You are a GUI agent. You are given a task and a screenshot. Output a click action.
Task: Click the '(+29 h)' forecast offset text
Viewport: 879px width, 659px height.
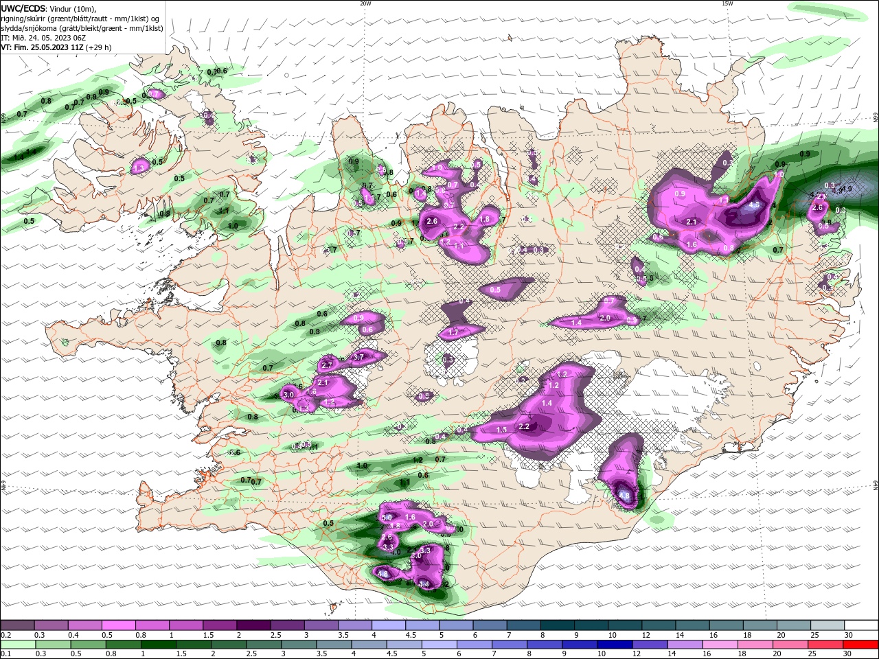(x=99, y=47)
